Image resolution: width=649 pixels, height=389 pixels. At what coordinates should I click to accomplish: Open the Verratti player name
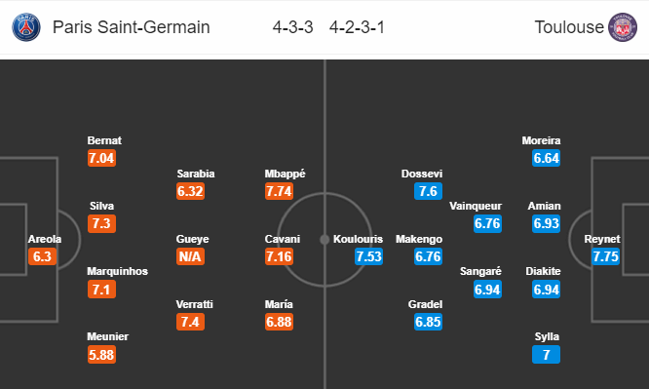195,304
